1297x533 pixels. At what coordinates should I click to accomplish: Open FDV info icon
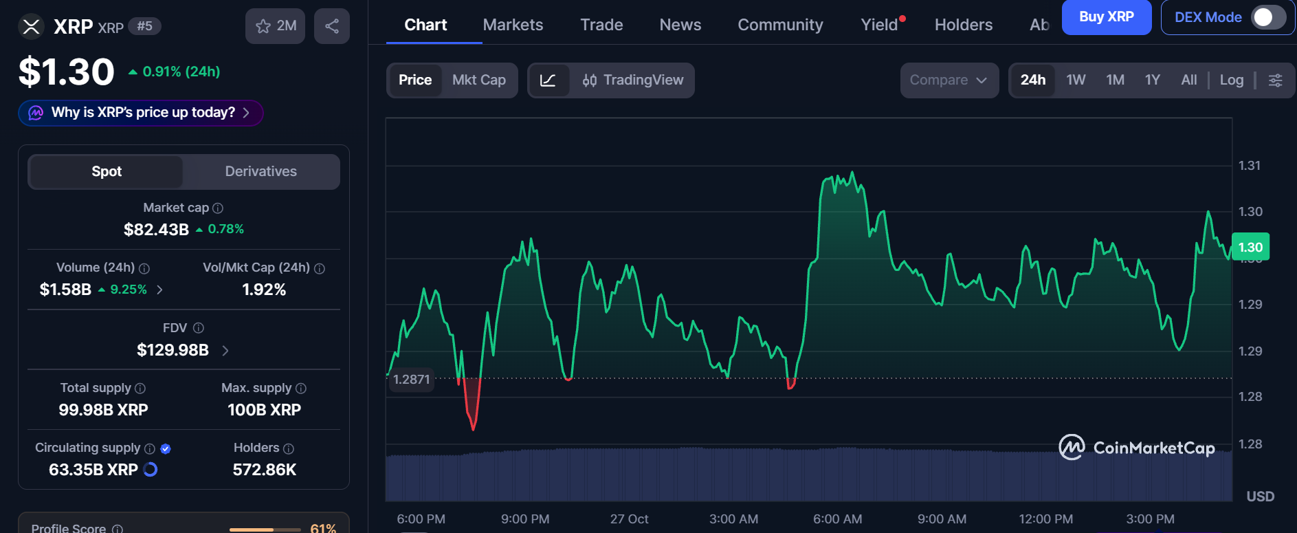pos(199,328)
